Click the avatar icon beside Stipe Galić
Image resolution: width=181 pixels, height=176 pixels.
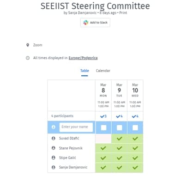click(x=54, y=158)
